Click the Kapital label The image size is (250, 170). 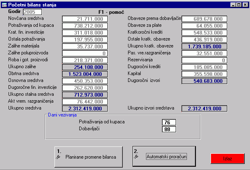(134, 73)
